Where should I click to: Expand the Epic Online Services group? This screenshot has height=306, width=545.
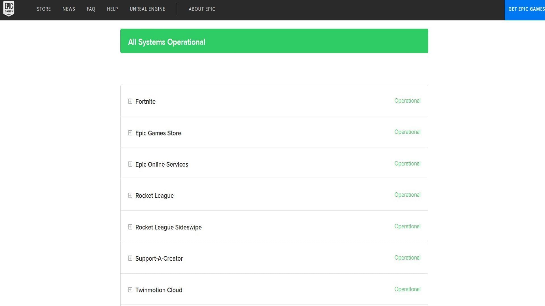[130, 164]
